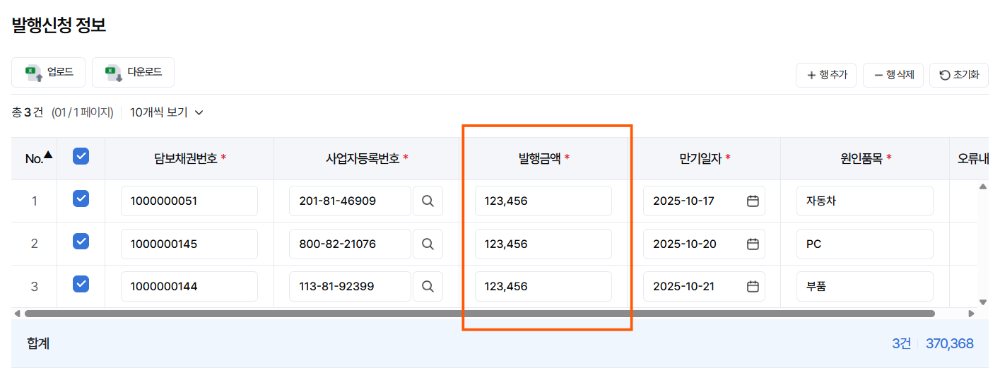Viewport: 1000px width, 380px height.
Task: Click the Excel 다운로드 icon button
Action: pos(133,72)
